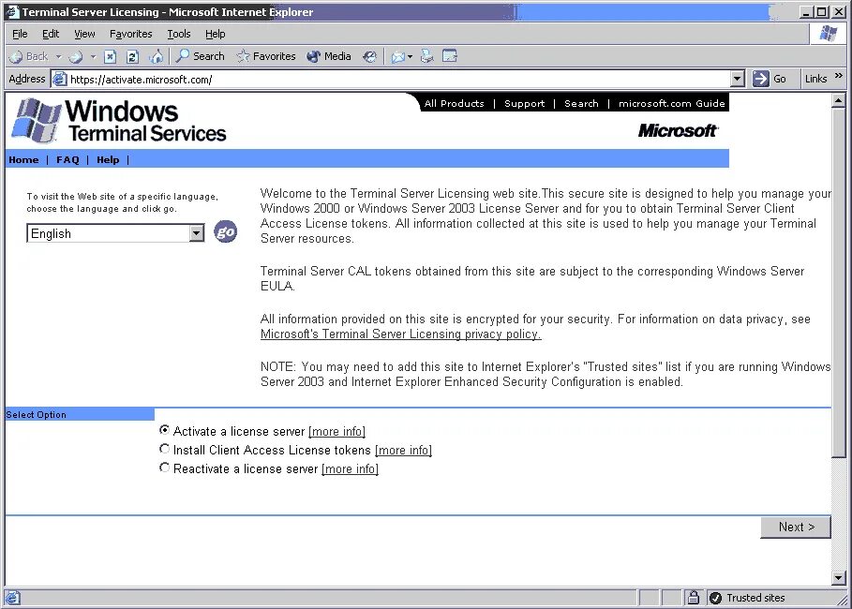Click the page icon in Address bar

click(x=59, y=80)
